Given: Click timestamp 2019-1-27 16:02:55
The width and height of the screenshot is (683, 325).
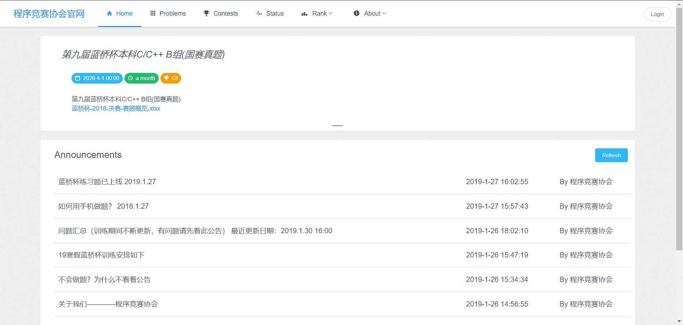Looking at the screenshot, I should click(497, 182).
